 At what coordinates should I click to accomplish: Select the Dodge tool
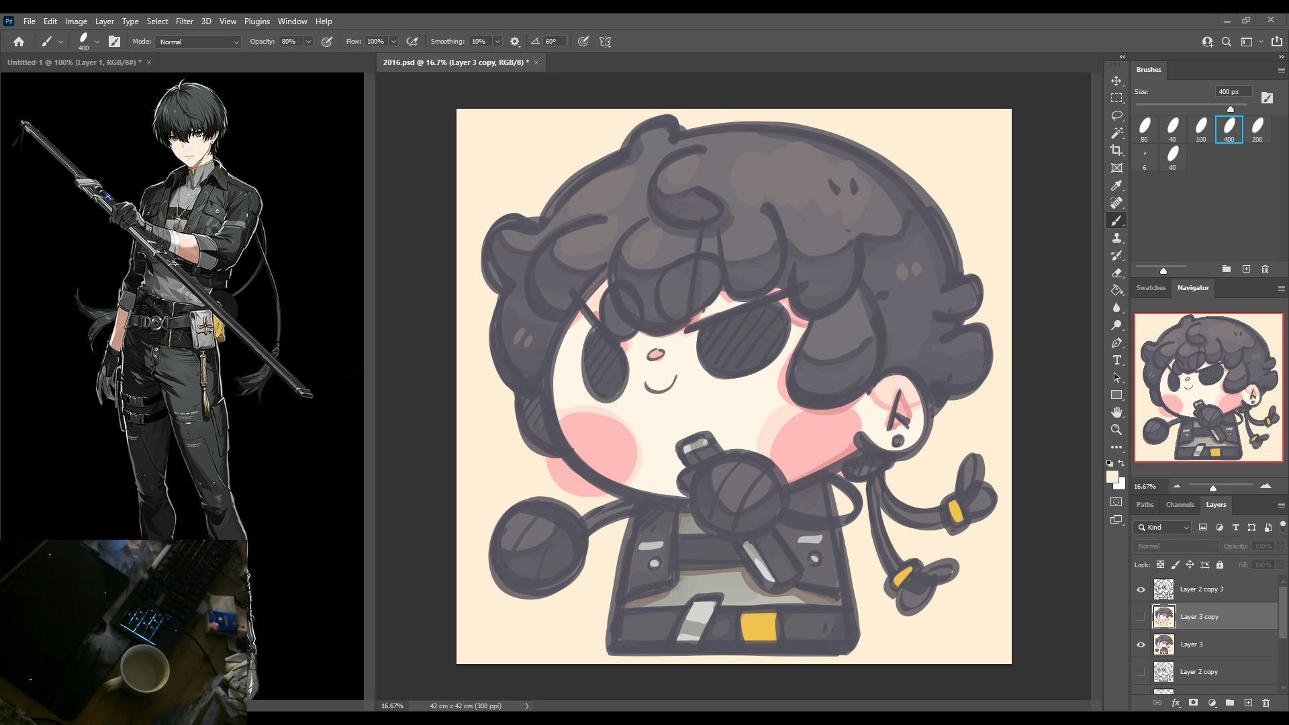click(x=1116, y=325)
